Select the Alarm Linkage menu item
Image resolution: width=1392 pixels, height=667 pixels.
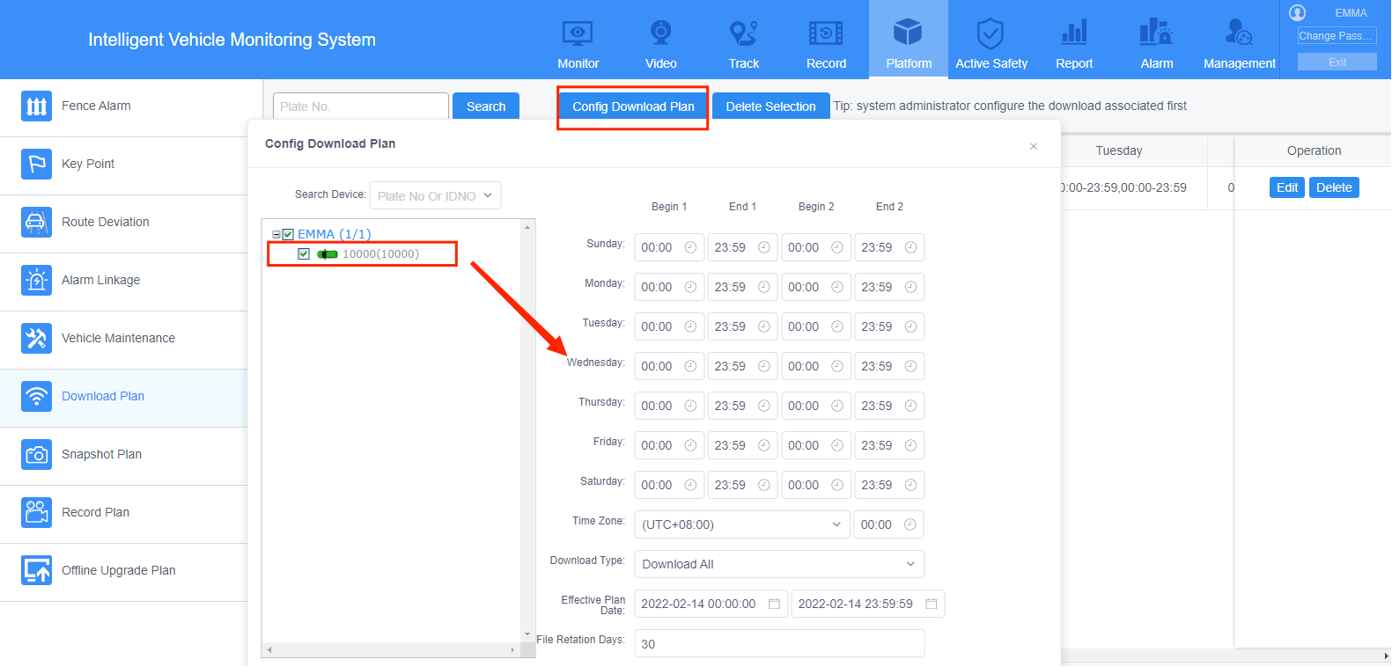pyautogui.click(x=123, y=282)
